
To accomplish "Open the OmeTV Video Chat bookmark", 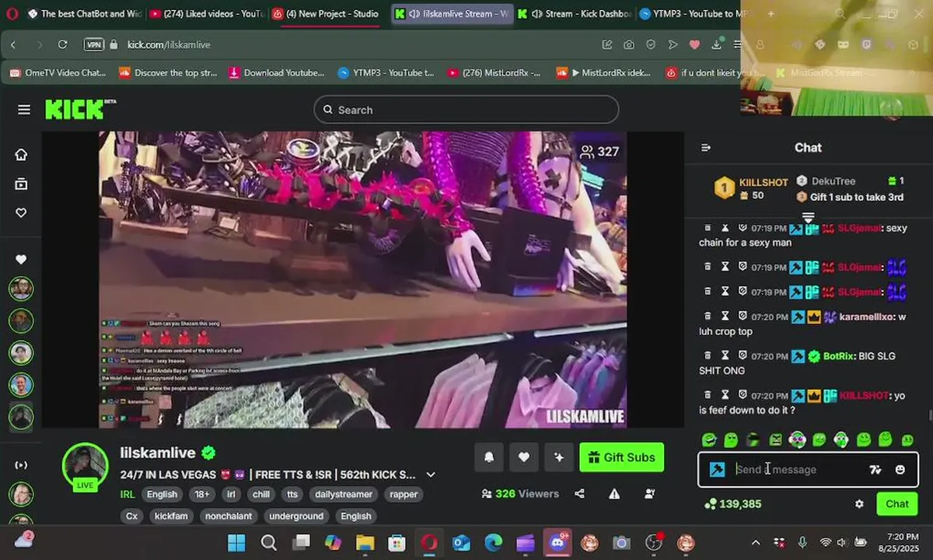I will (58, 72).
